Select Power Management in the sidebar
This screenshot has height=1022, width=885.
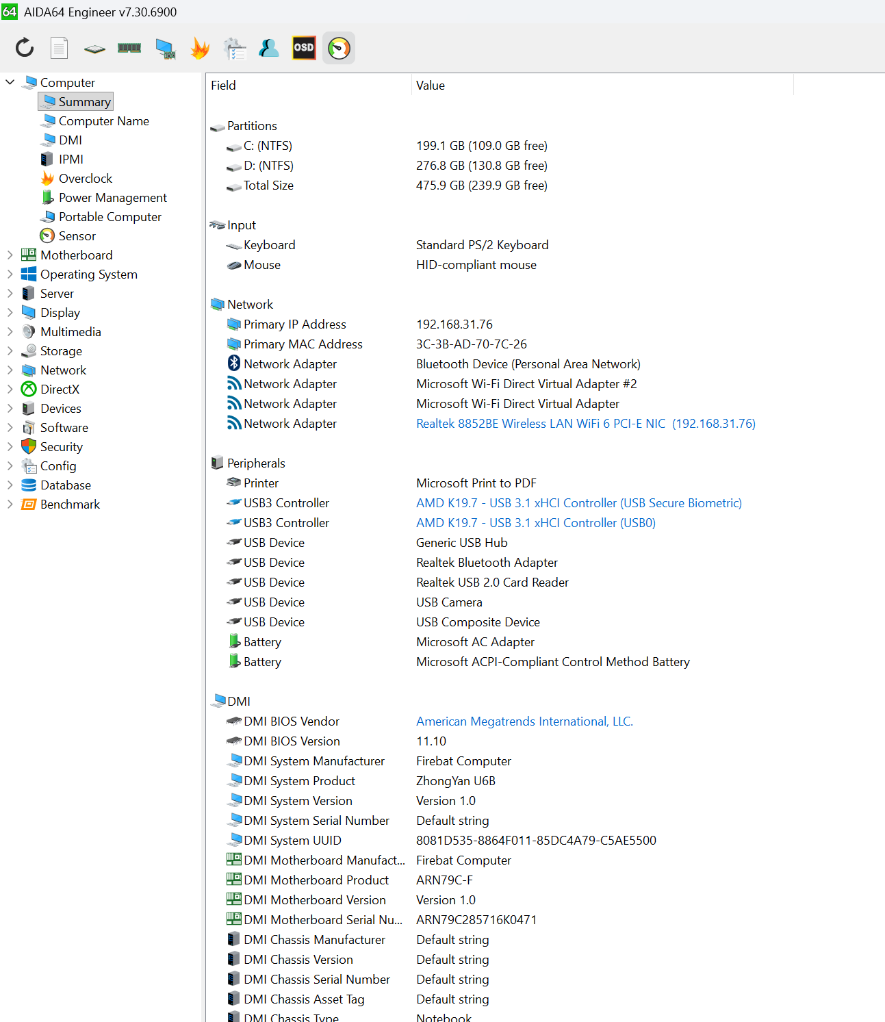tap(104, 197)
